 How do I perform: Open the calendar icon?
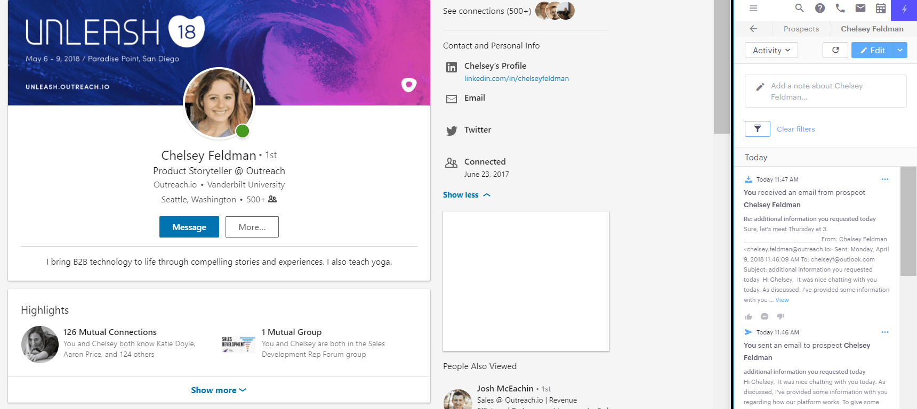pyautogui.click(x=881, y=8)
